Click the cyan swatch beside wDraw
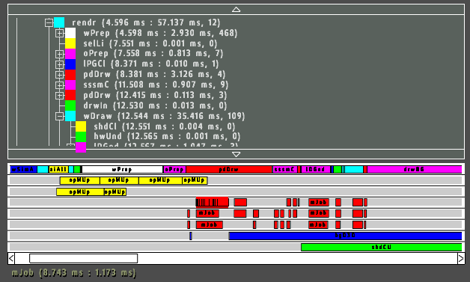This screenshot has width=470, height=282. pos(70,116)
